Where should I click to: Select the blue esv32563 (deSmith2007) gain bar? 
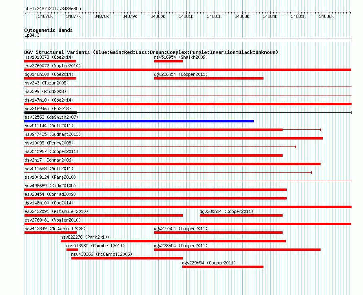139,121
